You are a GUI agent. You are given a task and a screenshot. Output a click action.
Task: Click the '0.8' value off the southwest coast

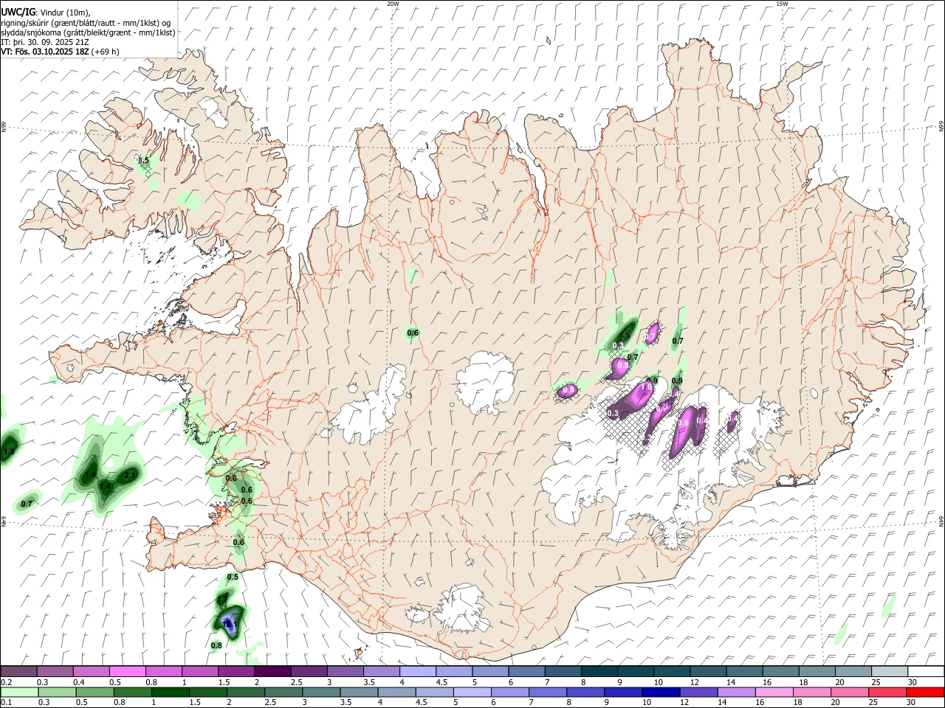click(216, 645)
